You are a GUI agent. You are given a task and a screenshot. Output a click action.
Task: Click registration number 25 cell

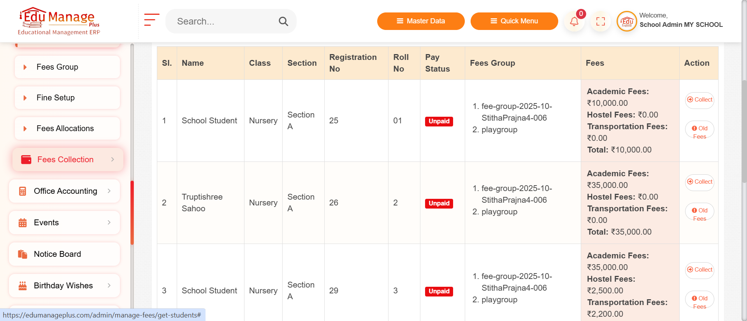356,121
